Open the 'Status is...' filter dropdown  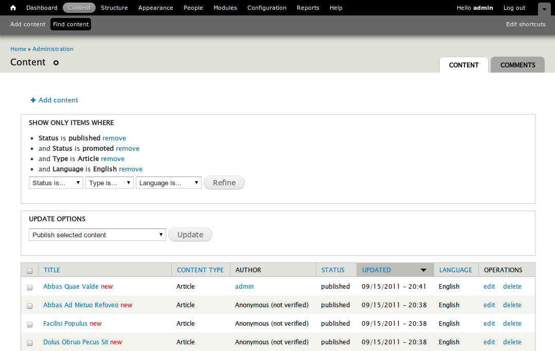click(x=56, y=183)
